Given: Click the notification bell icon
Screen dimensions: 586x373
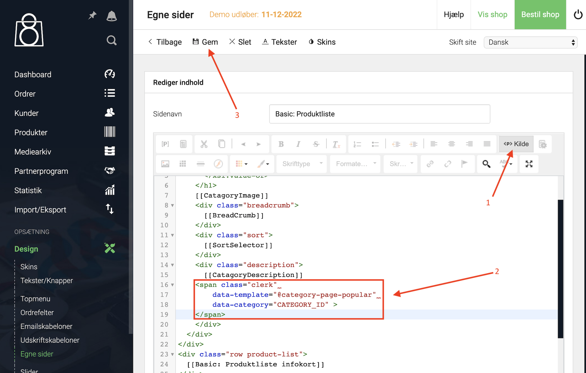Looking at the screenshot, I should (x=111, y=16).
